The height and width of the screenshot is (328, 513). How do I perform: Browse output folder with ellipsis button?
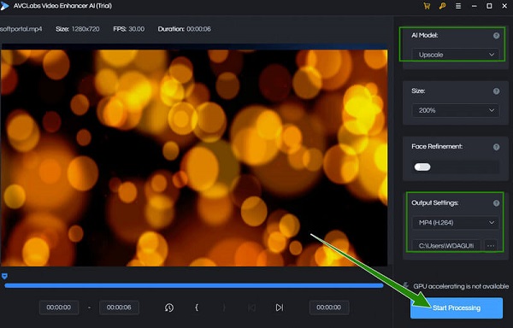(491, 246)
